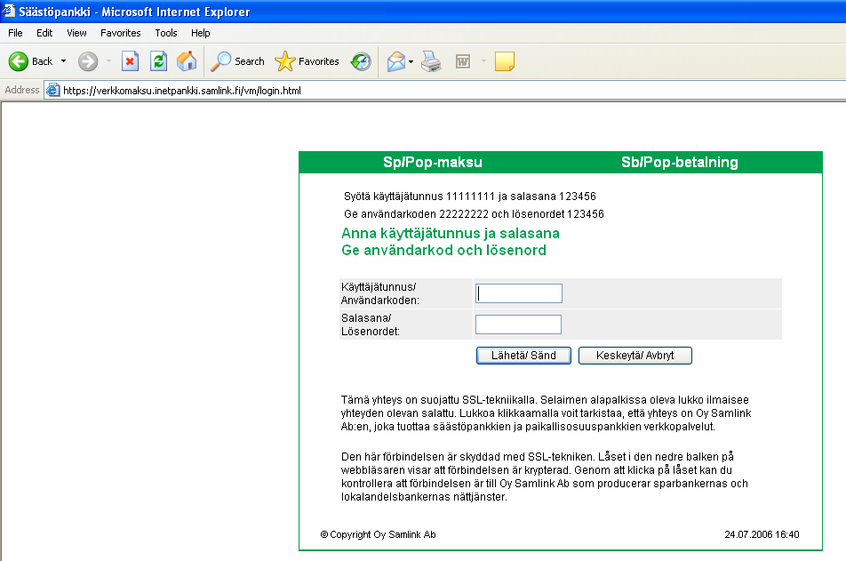Viewport: 846px width, 561px height.
Task: Print the page with the printer icon
Action: point(431,61)
